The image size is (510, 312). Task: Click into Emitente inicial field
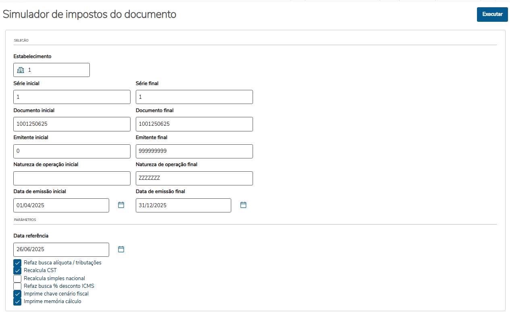pyautogui.click(x=72, y=151)
